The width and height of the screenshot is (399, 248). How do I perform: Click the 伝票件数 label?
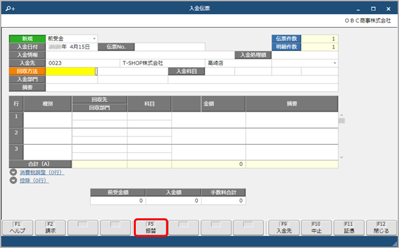point(286,39)
